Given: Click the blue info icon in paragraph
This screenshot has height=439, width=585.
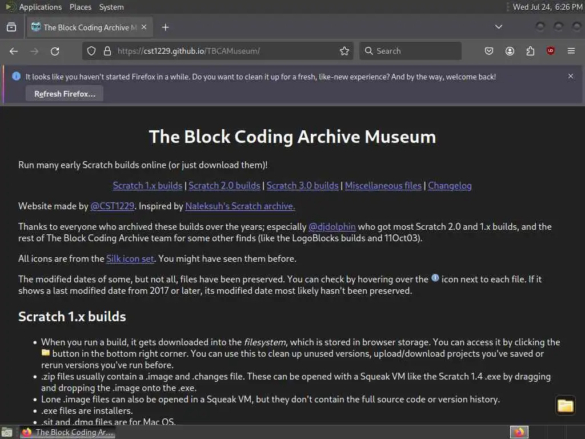Looking at the screenshot, I should tap(435, 278).
